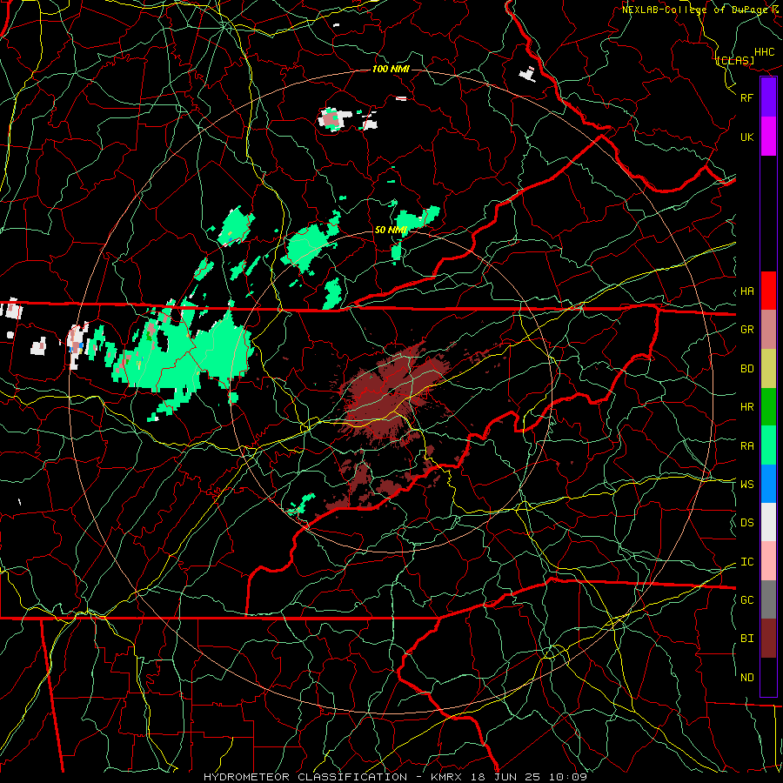Click the HA red legend swatch
This screenshot has width=783, height=783.
click(768, 291)
